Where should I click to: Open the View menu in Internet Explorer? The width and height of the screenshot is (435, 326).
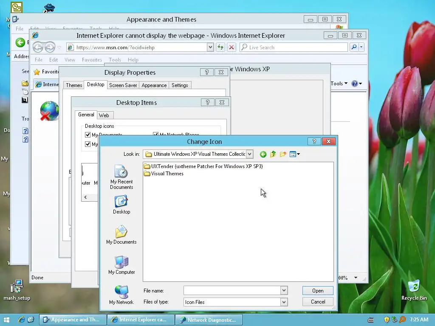(x=70, y=60)
